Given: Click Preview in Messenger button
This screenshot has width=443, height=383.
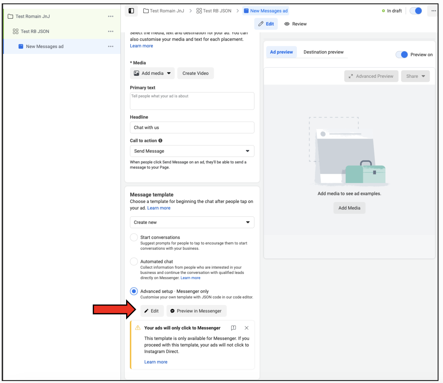Looking at the screenshot, I should pyautogui.click(x=196, y=311).
